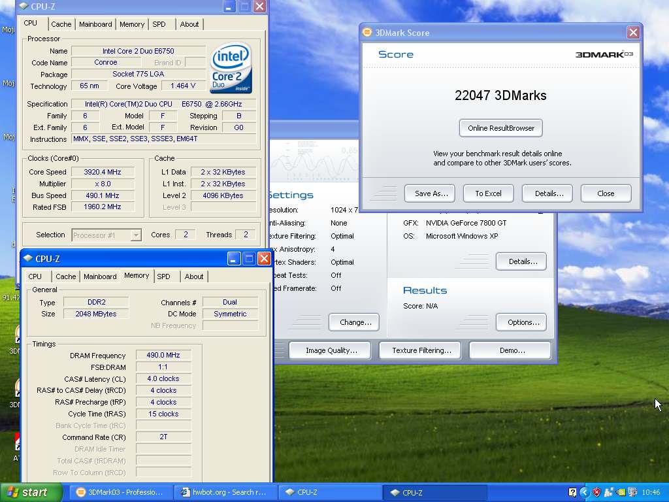669x502 pixels.
Task: Click the CAS# Latency value 4.0 clocks
Action: coord(163,378)
